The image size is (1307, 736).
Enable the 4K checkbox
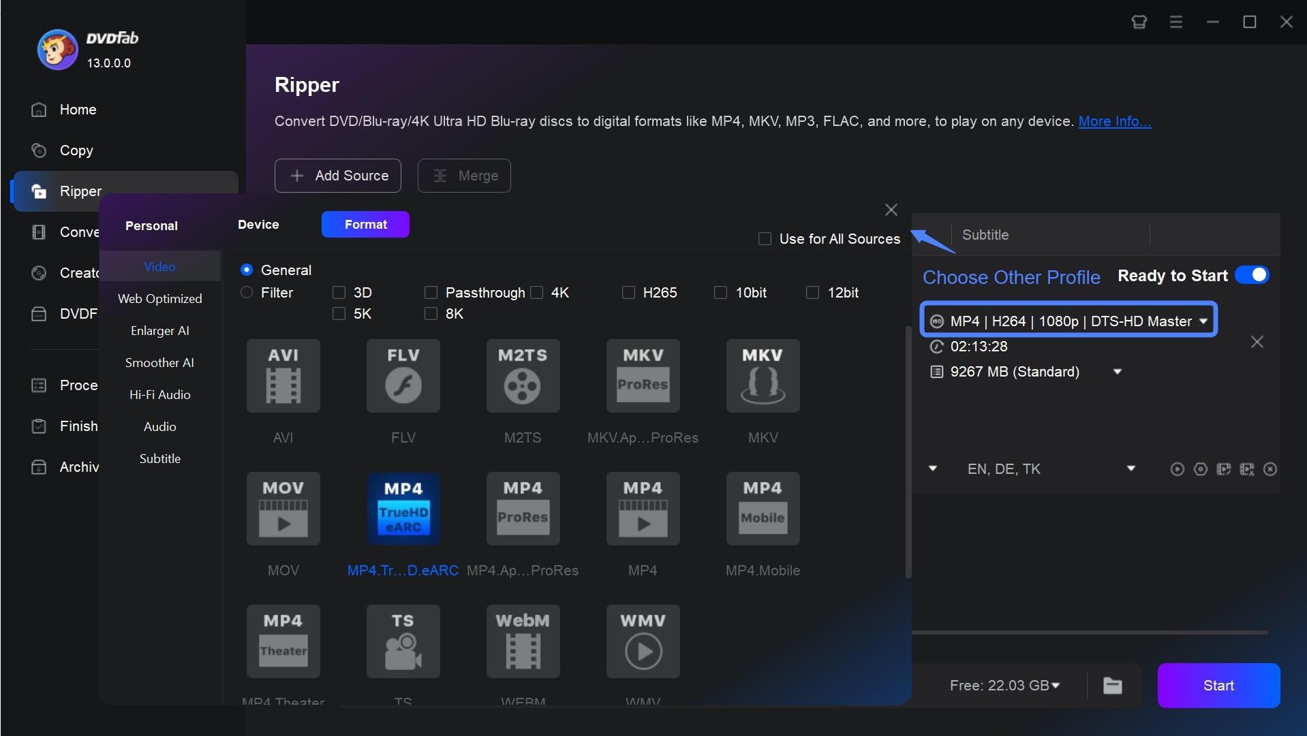536,292
